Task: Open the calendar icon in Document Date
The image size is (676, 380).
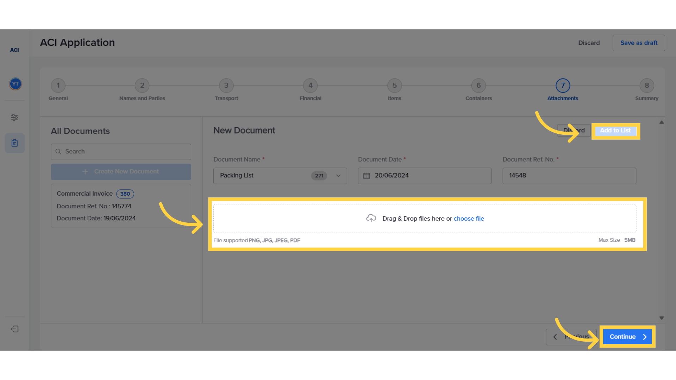Action: click(367, 176)
